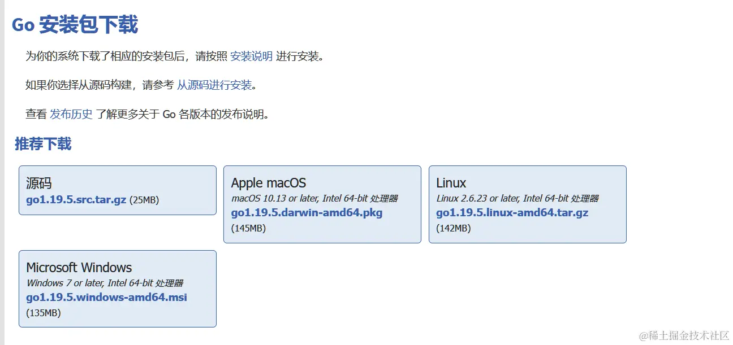The width and height of the screenshot is (733, 345).
Task: Select the Microsoft Windows card heading
Action: [79, 268]
